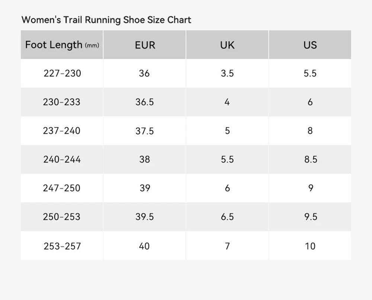
Task: Click the Foot Length (mm) column header
Action: [62, 45]
